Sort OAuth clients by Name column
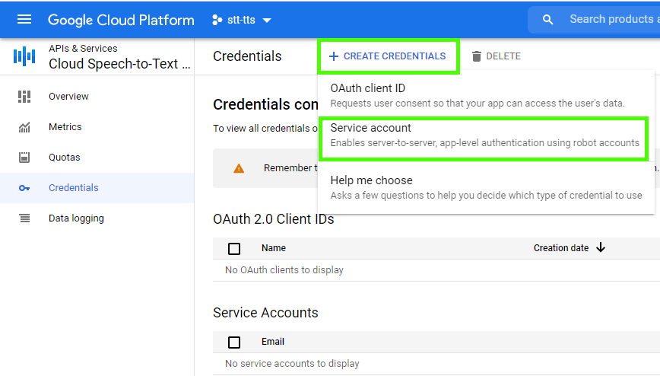 click(274, 248)
